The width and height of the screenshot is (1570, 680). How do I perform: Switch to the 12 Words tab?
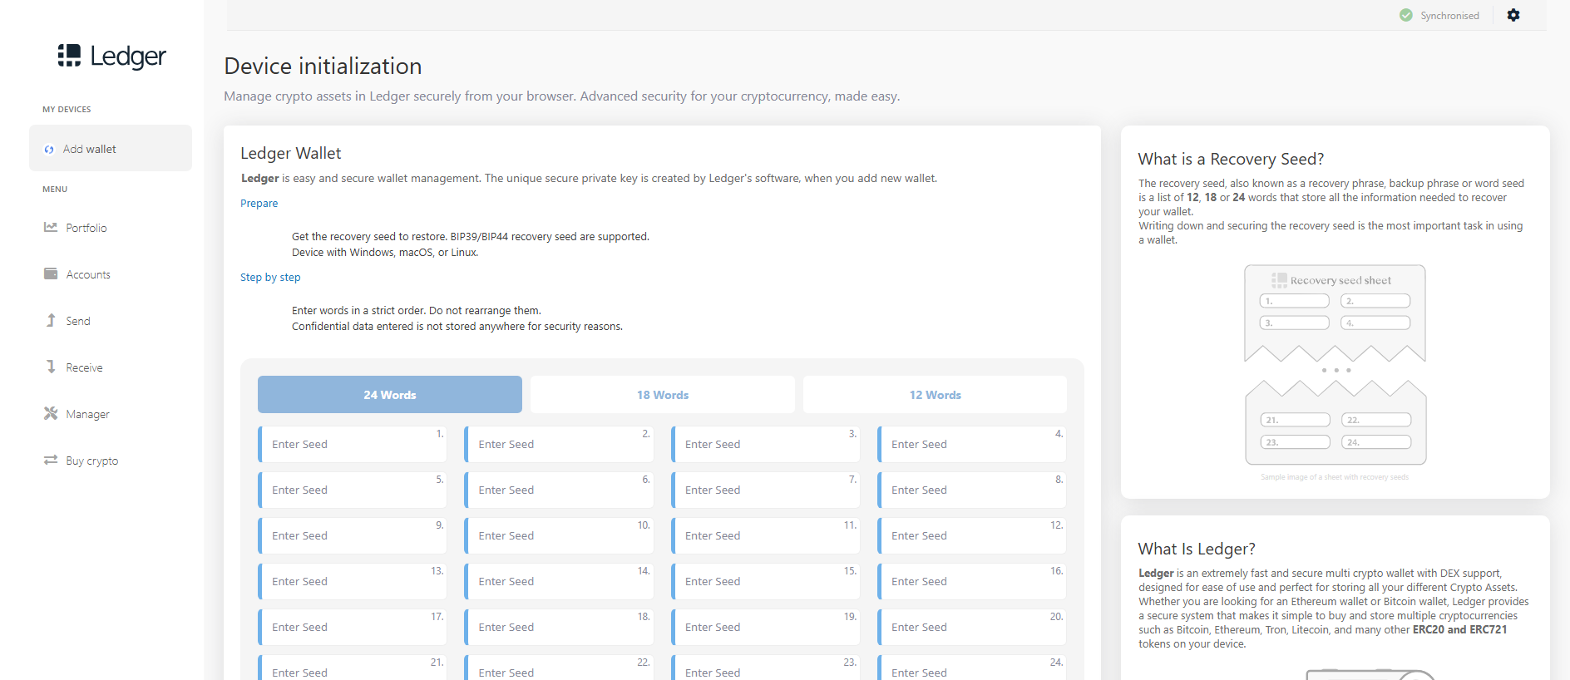[935, 395]
